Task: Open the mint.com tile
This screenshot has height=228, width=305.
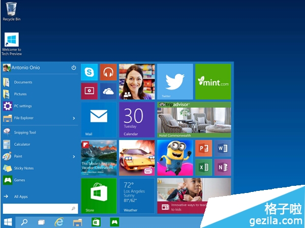Action: click(213, 82)
